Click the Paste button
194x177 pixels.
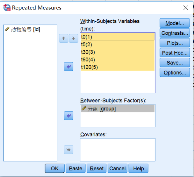75,169
